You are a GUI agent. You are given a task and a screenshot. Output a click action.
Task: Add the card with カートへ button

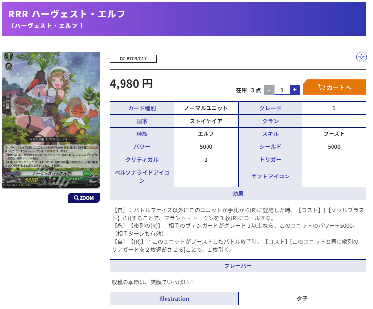[x=334, y=88]
